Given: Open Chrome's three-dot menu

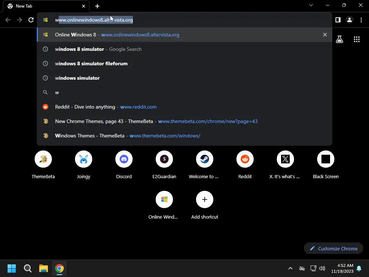Looking at the screenshot, I should (x=361, y=20).
